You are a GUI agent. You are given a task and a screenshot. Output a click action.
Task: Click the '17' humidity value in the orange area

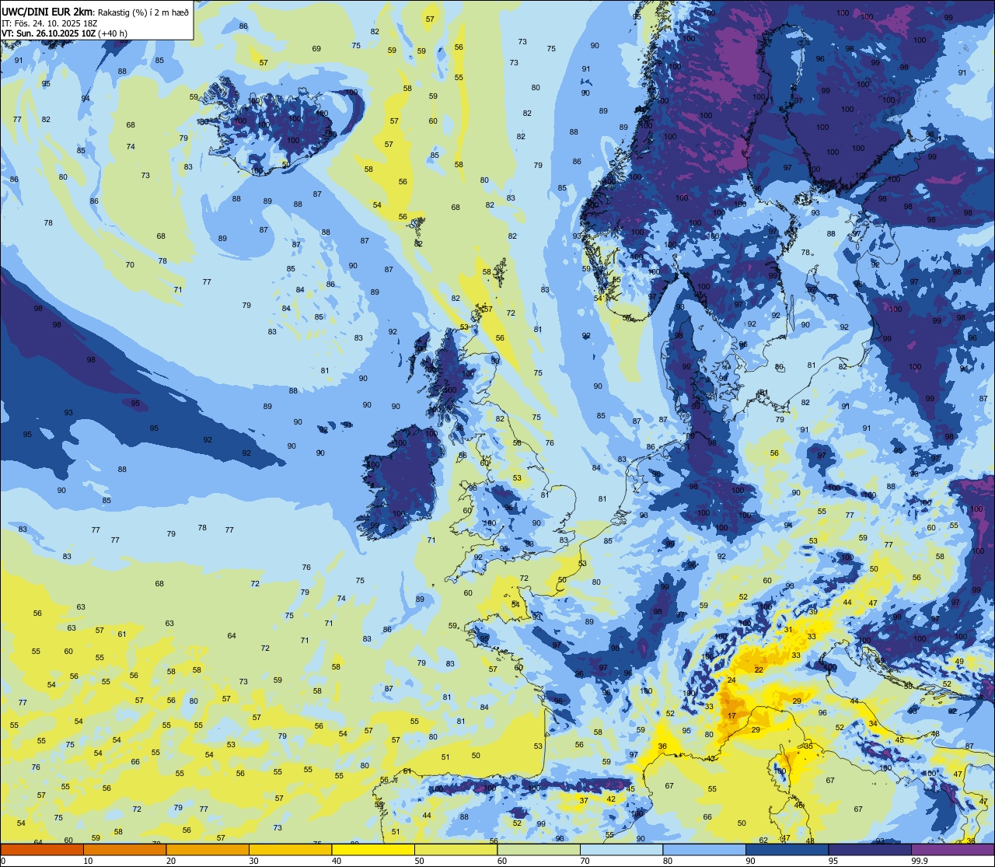coord(731,715)
